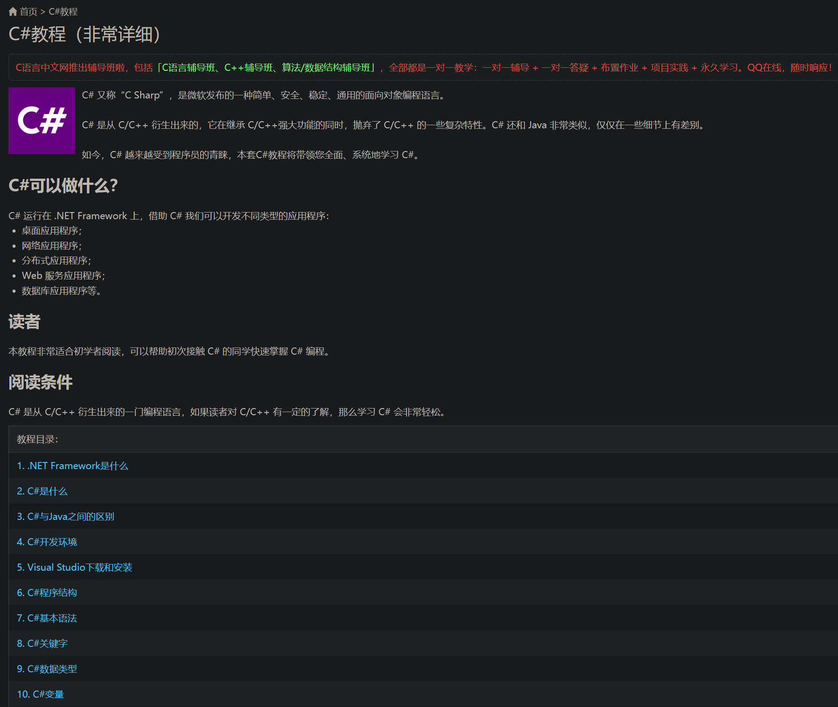This screenshot has height=707, width=838.
Task: Click the page title 'C#教程（非常详细）'
Action: (85, 34)
